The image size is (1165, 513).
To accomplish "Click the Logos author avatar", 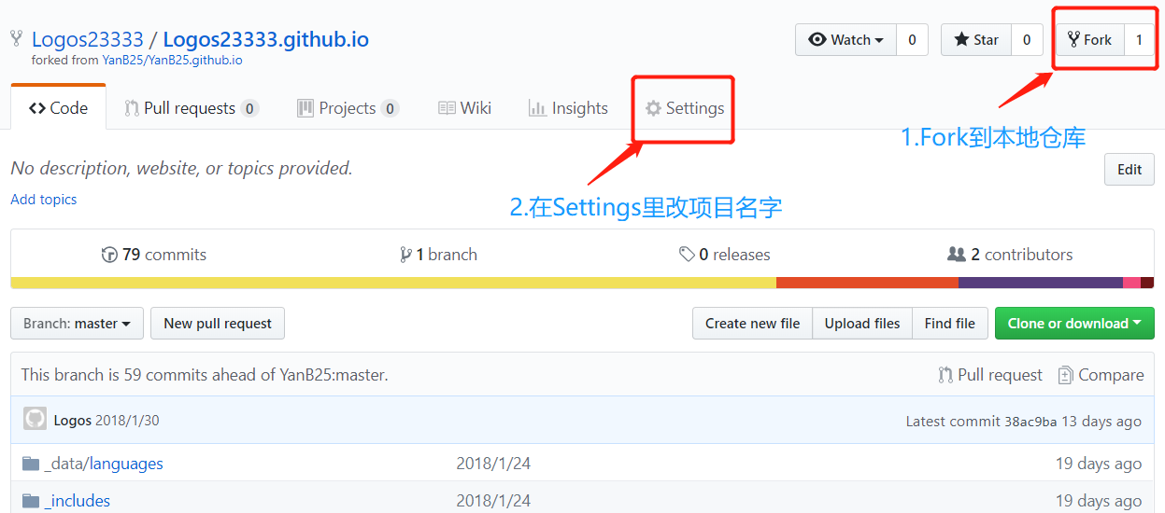I will click(x=35, y=419).
